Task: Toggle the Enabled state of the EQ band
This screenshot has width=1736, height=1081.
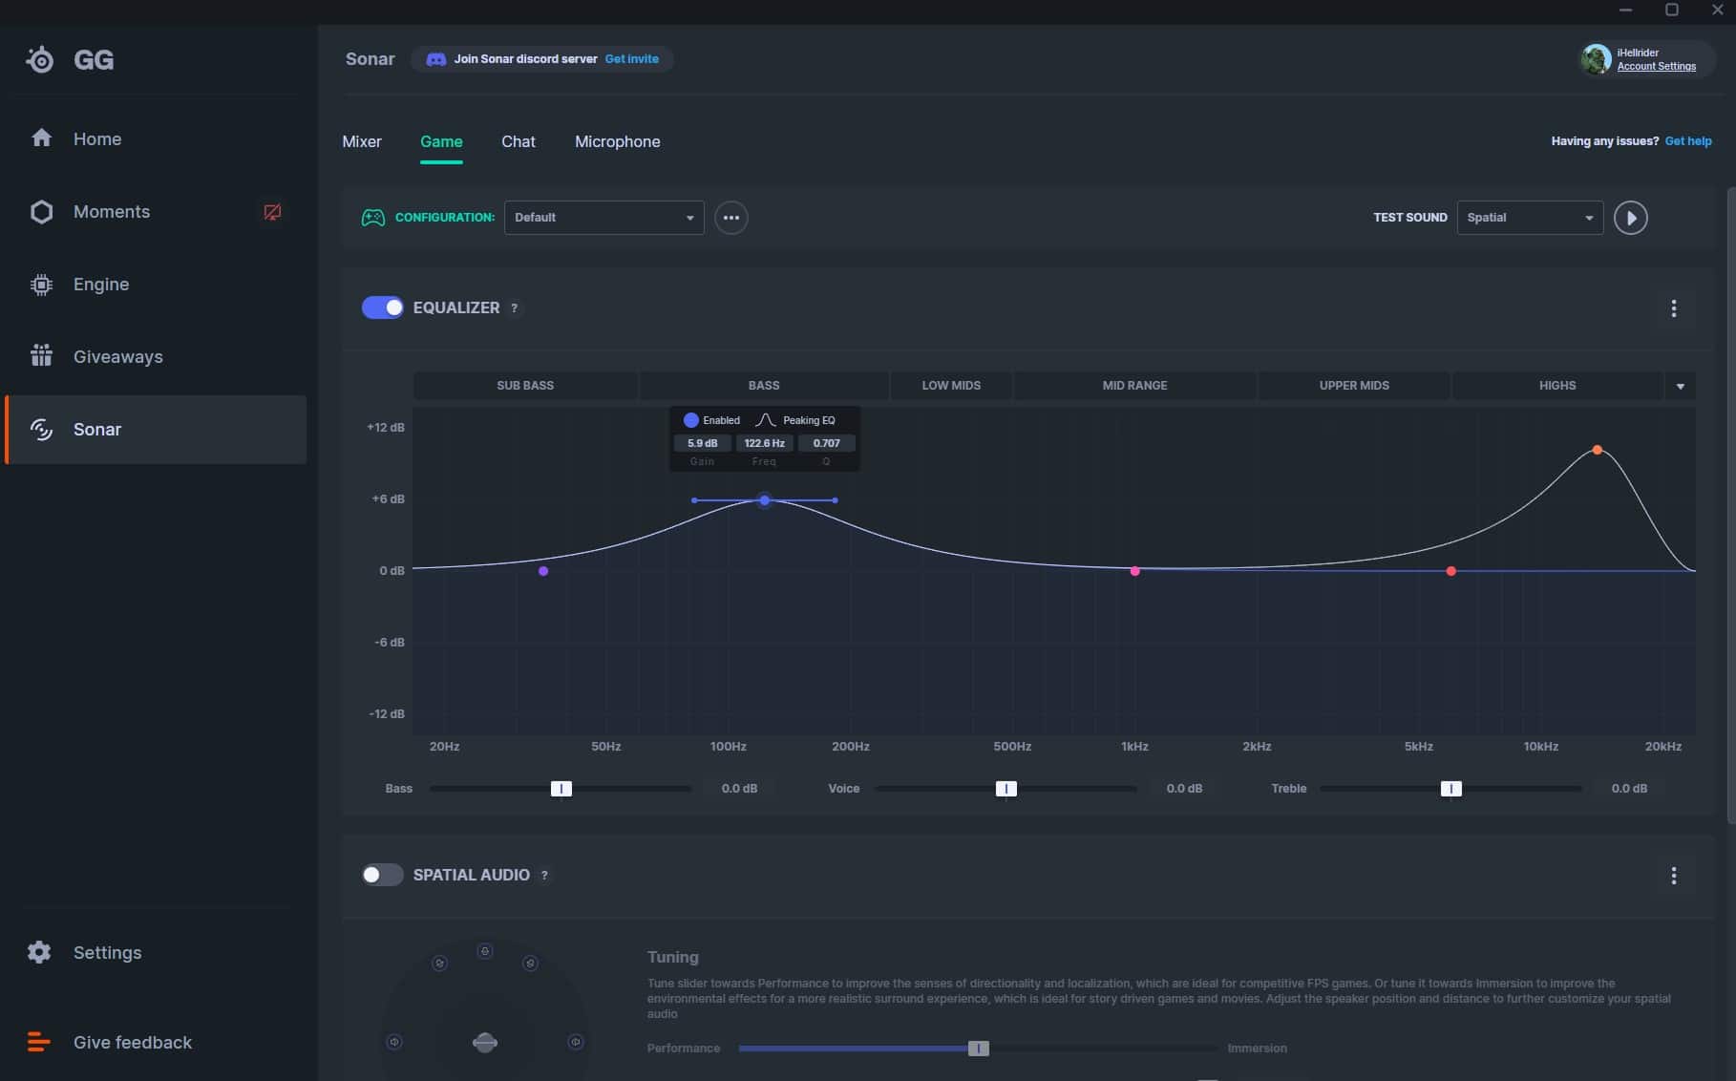Action: [690, 420]
